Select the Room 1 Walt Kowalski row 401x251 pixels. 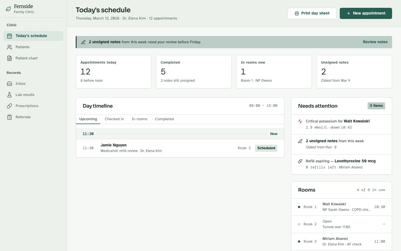click(x=341, y=207)
